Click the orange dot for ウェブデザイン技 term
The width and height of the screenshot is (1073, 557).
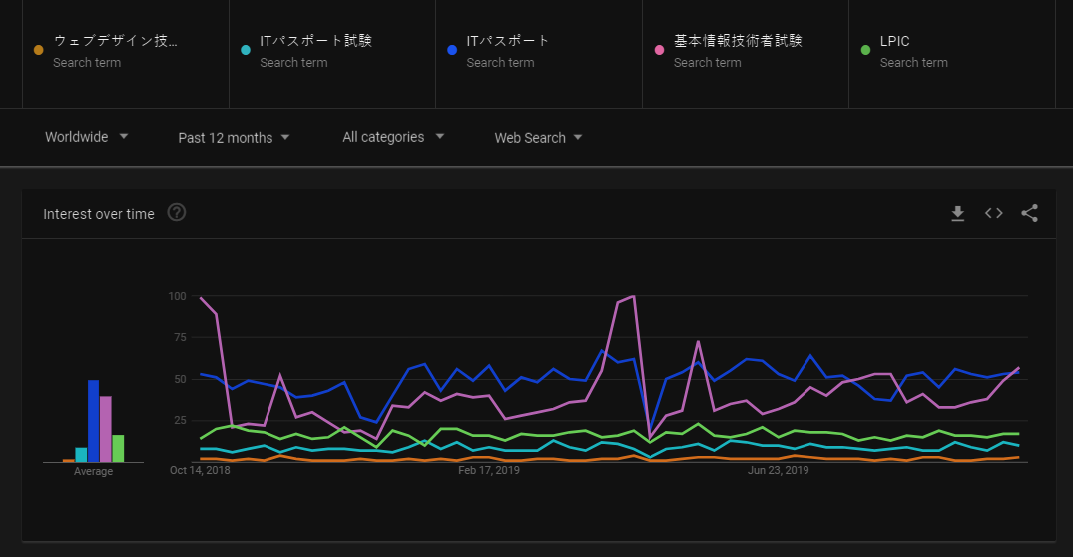coord(38,49)
